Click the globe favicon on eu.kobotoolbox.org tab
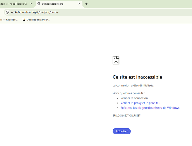Viewport: 192px width, 146px height. click(x=39, y=4)
